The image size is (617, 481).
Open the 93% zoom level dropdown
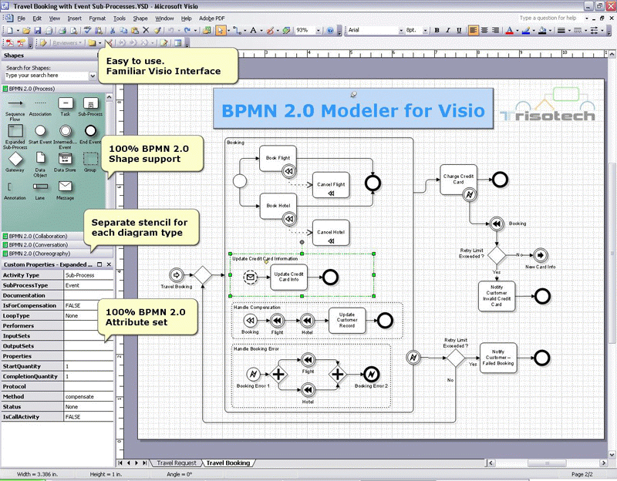(x=319, y=30)
